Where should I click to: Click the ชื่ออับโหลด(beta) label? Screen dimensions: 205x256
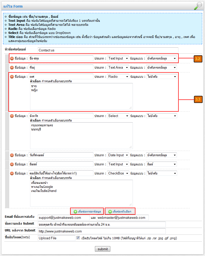(x=17, y=237)
